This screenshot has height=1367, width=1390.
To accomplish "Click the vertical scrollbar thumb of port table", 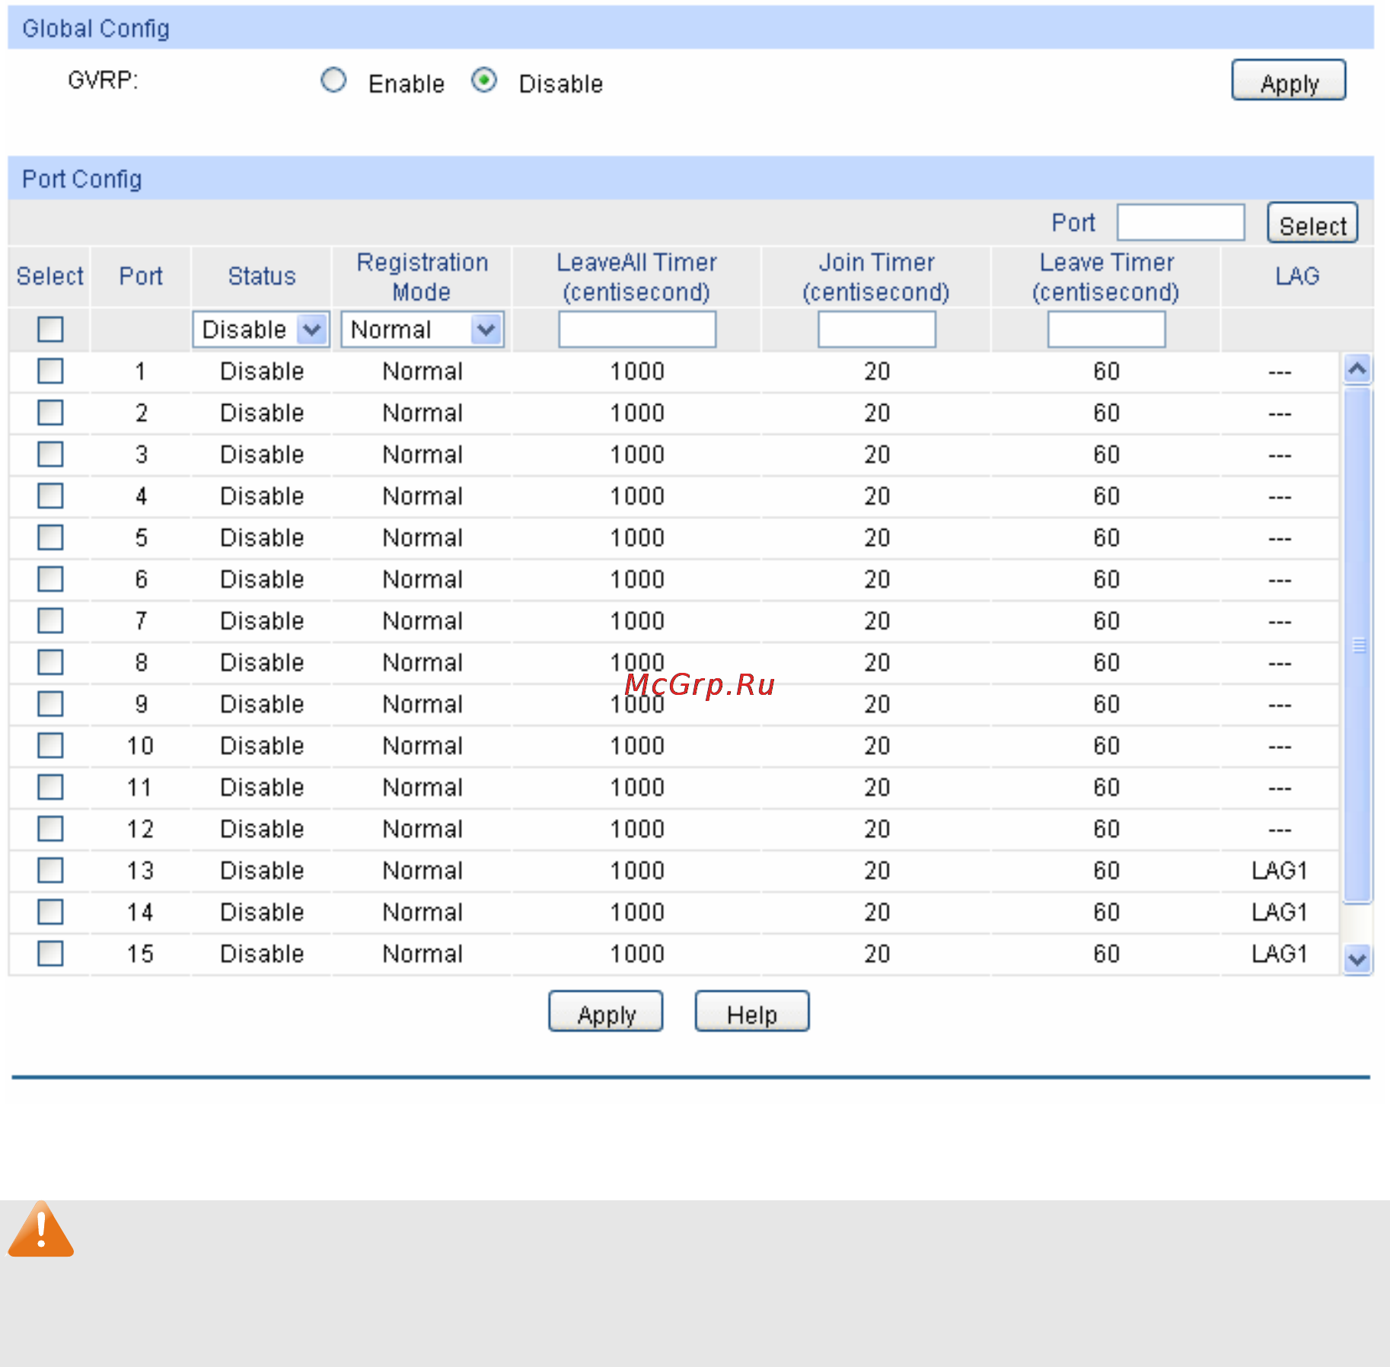I will [1357, 645].
